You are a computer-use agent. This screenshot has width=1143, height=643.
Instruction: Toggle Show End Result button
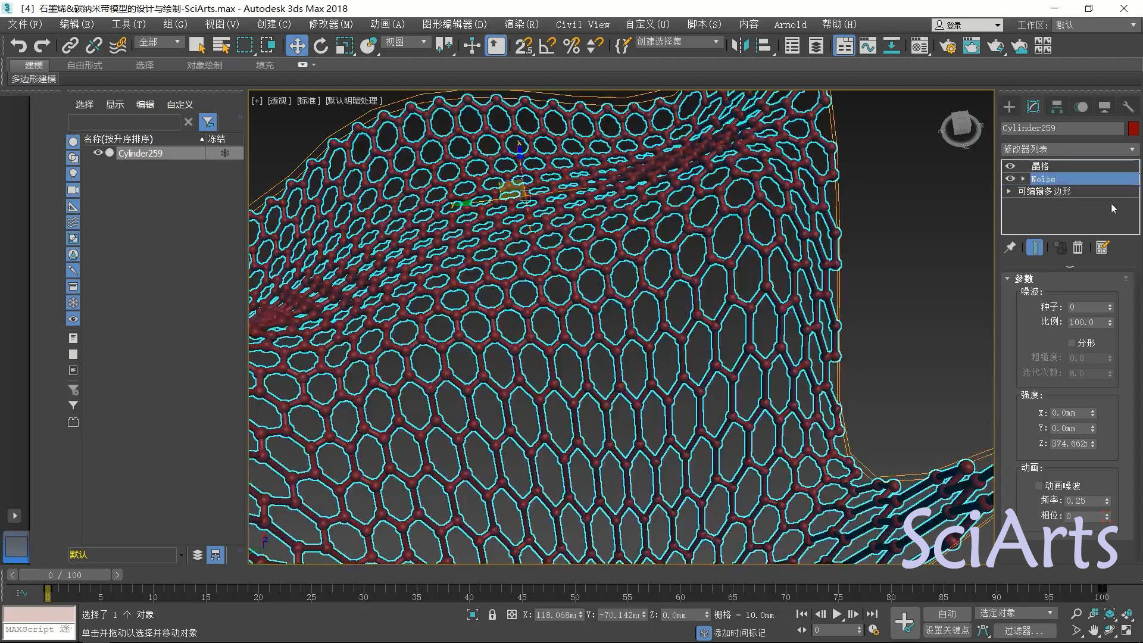pyautogui.click(x=1035, y=247)
